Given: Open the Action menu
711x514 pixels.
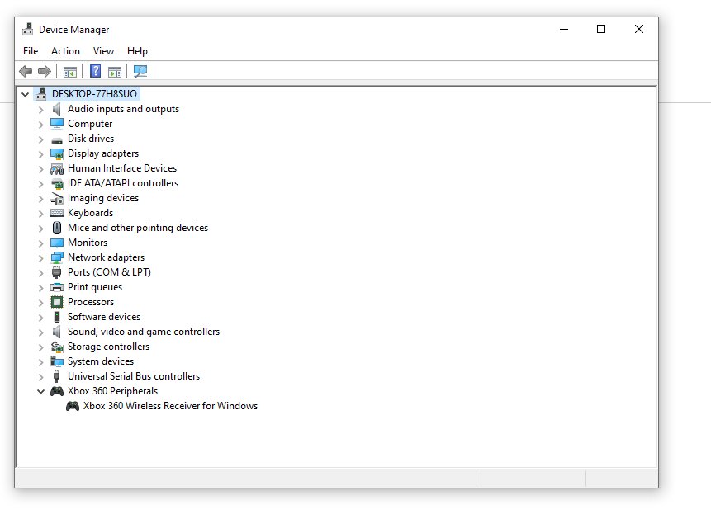Looking at the screenshot, I should [x=65, y=50].
